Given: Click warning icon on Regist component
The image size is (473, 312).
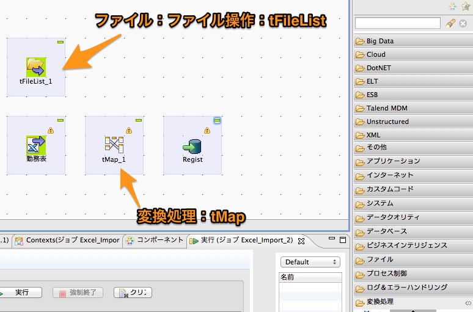Looking at the screenshot, I should click(207, 130).
